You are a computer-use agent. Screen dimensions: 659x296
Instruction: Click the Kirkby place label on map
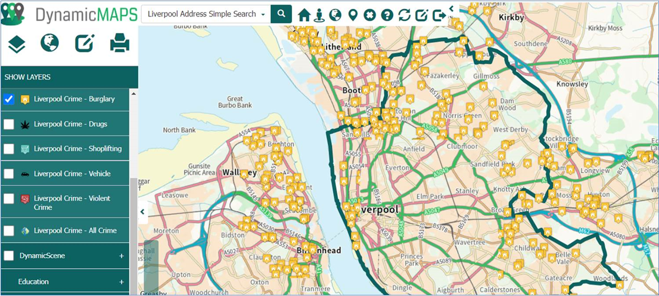point(512,18)
